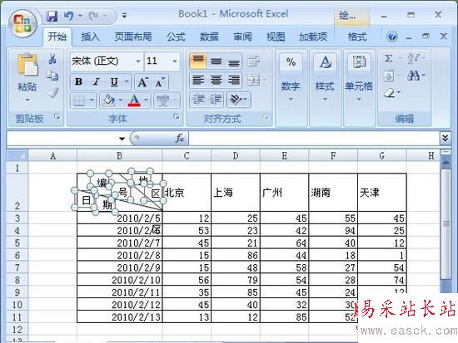Change text orientation with angled icon
This screenshot has height=343, width=458.
pyautogui.click(x=236, y=100)
